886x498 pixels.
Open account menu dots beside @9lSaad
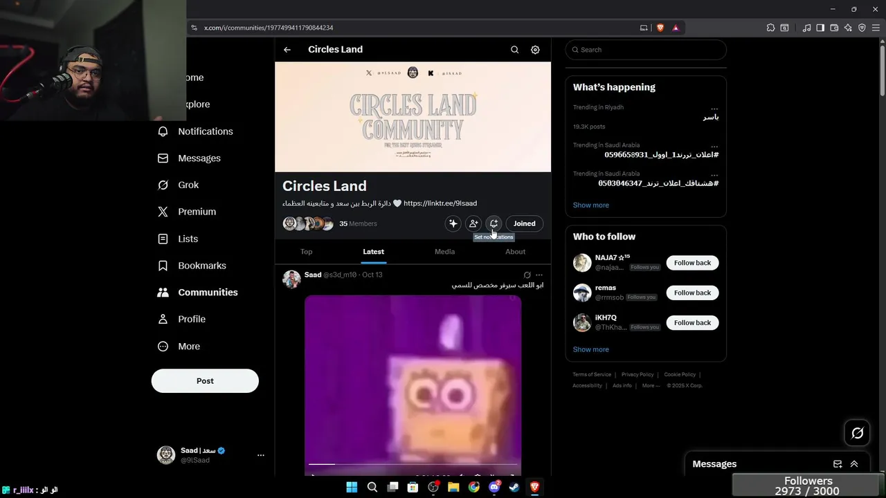tap(261, 455)
